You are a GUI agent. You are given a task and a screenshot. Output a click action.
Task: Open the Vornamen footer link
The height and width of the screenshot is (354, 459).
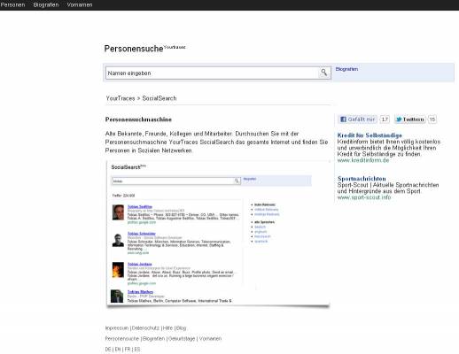[210, 339]
